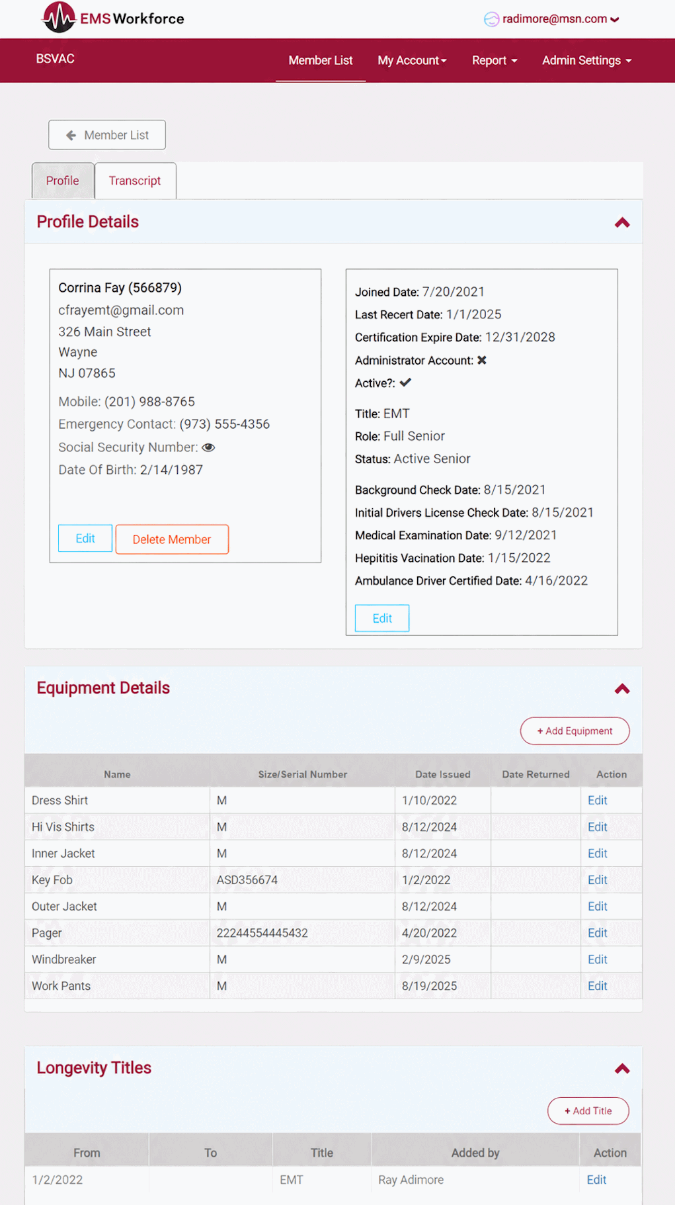
Task: Edit the Key Fob equipment row
Action: point(598,879)
